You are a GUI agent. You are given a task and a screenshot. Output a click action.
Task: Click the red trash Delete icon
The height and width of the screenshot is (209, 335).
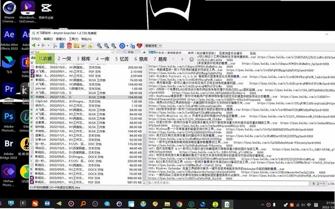click(69, 46)
